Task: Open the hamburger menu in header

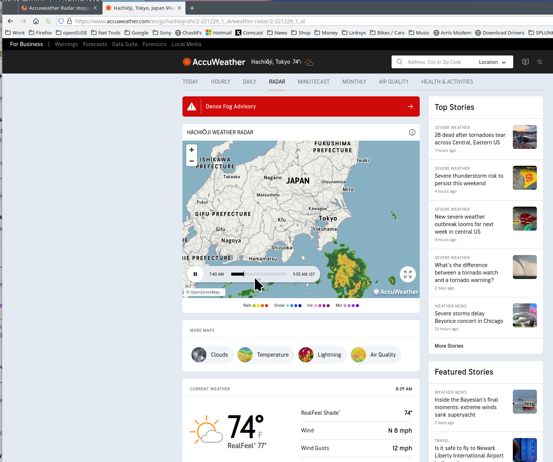Action: 539,62
